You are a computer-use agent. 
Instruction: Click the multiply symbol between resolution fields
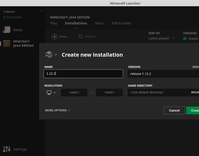(x=92, y=93)
